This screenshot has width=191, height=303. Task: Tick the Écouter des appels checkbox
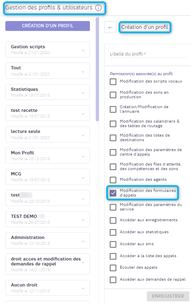click(113, 268)
